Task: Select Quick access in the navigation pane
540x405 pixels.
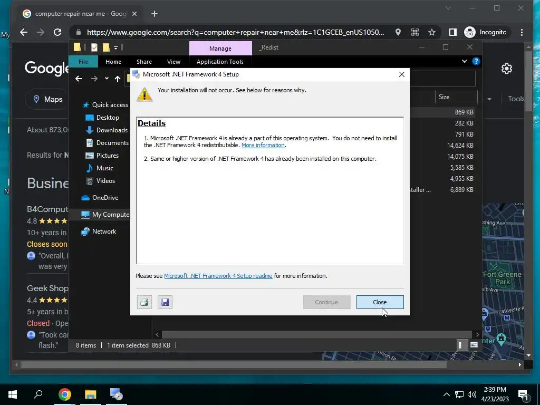Action: (105, 105)
